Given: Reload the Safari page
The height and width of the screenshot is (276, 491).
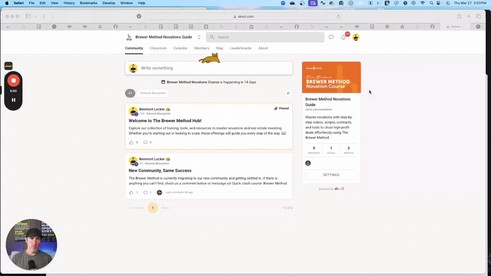Looking at the screenshot, I should [338, 16].
